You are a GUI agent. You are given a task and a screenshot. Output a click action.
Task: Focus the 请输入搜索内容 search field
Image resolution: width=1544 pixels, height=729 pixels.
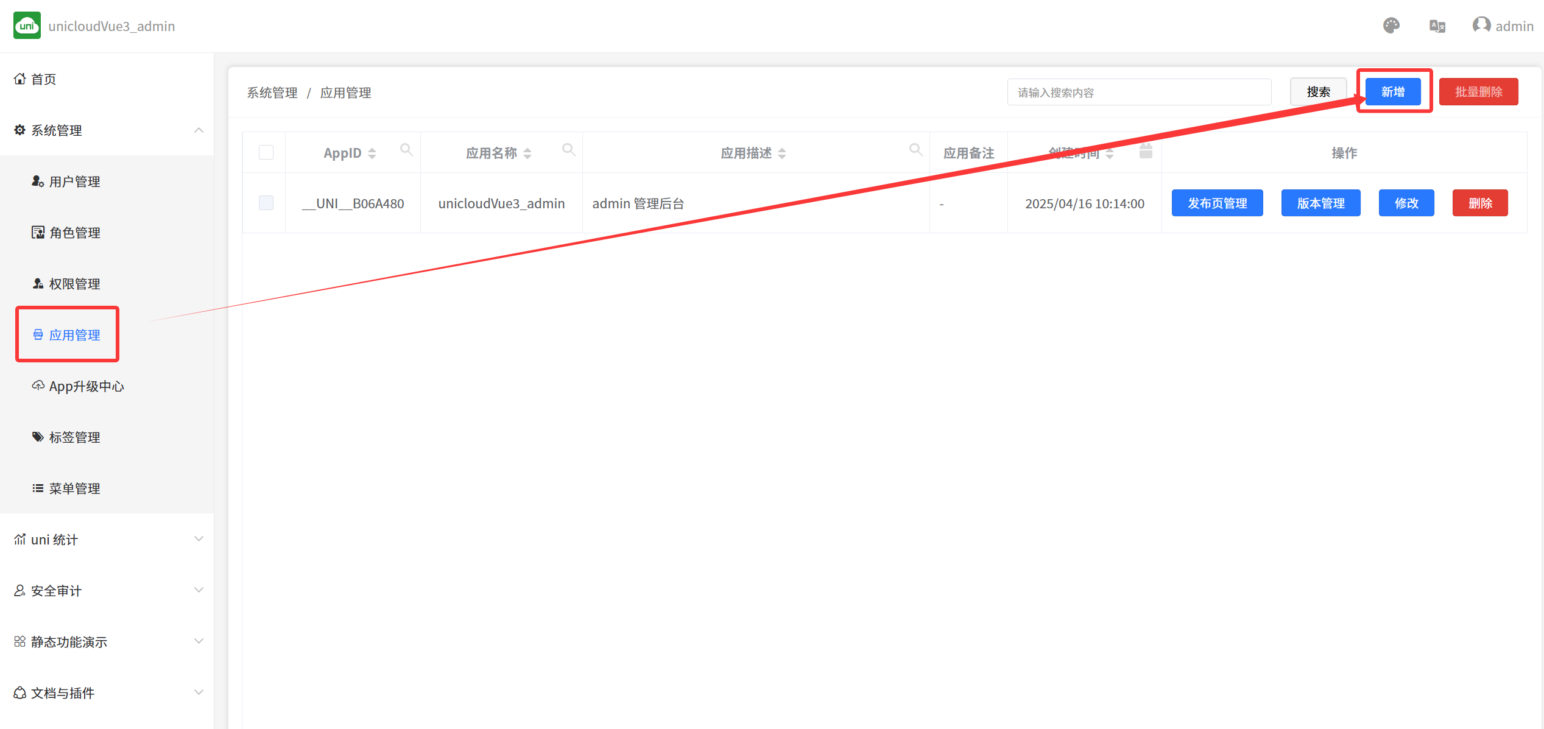coord(1139,93)
